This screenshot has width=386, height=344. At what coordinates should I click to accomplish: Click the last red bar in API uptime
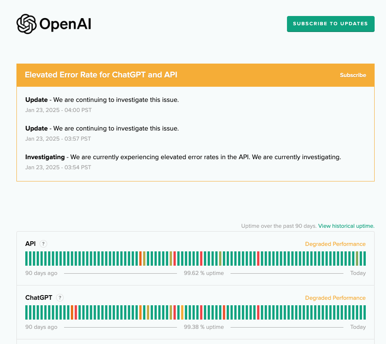258,259
